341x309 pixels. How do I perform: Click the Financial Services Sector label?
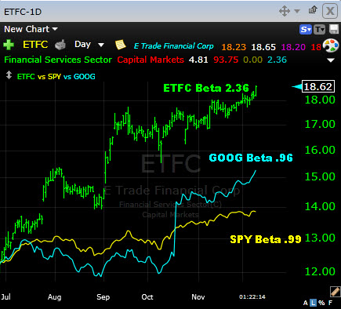click(58, 60)
